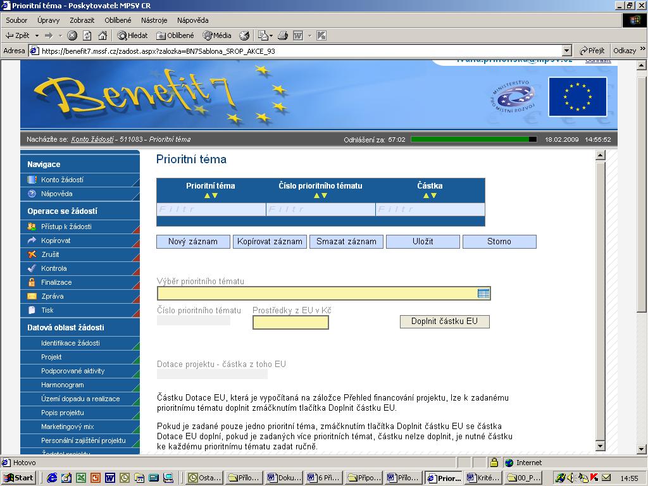
Task: Sort Číslo prioritního tématu descending arrow
Action: click(x=325, y=196)
